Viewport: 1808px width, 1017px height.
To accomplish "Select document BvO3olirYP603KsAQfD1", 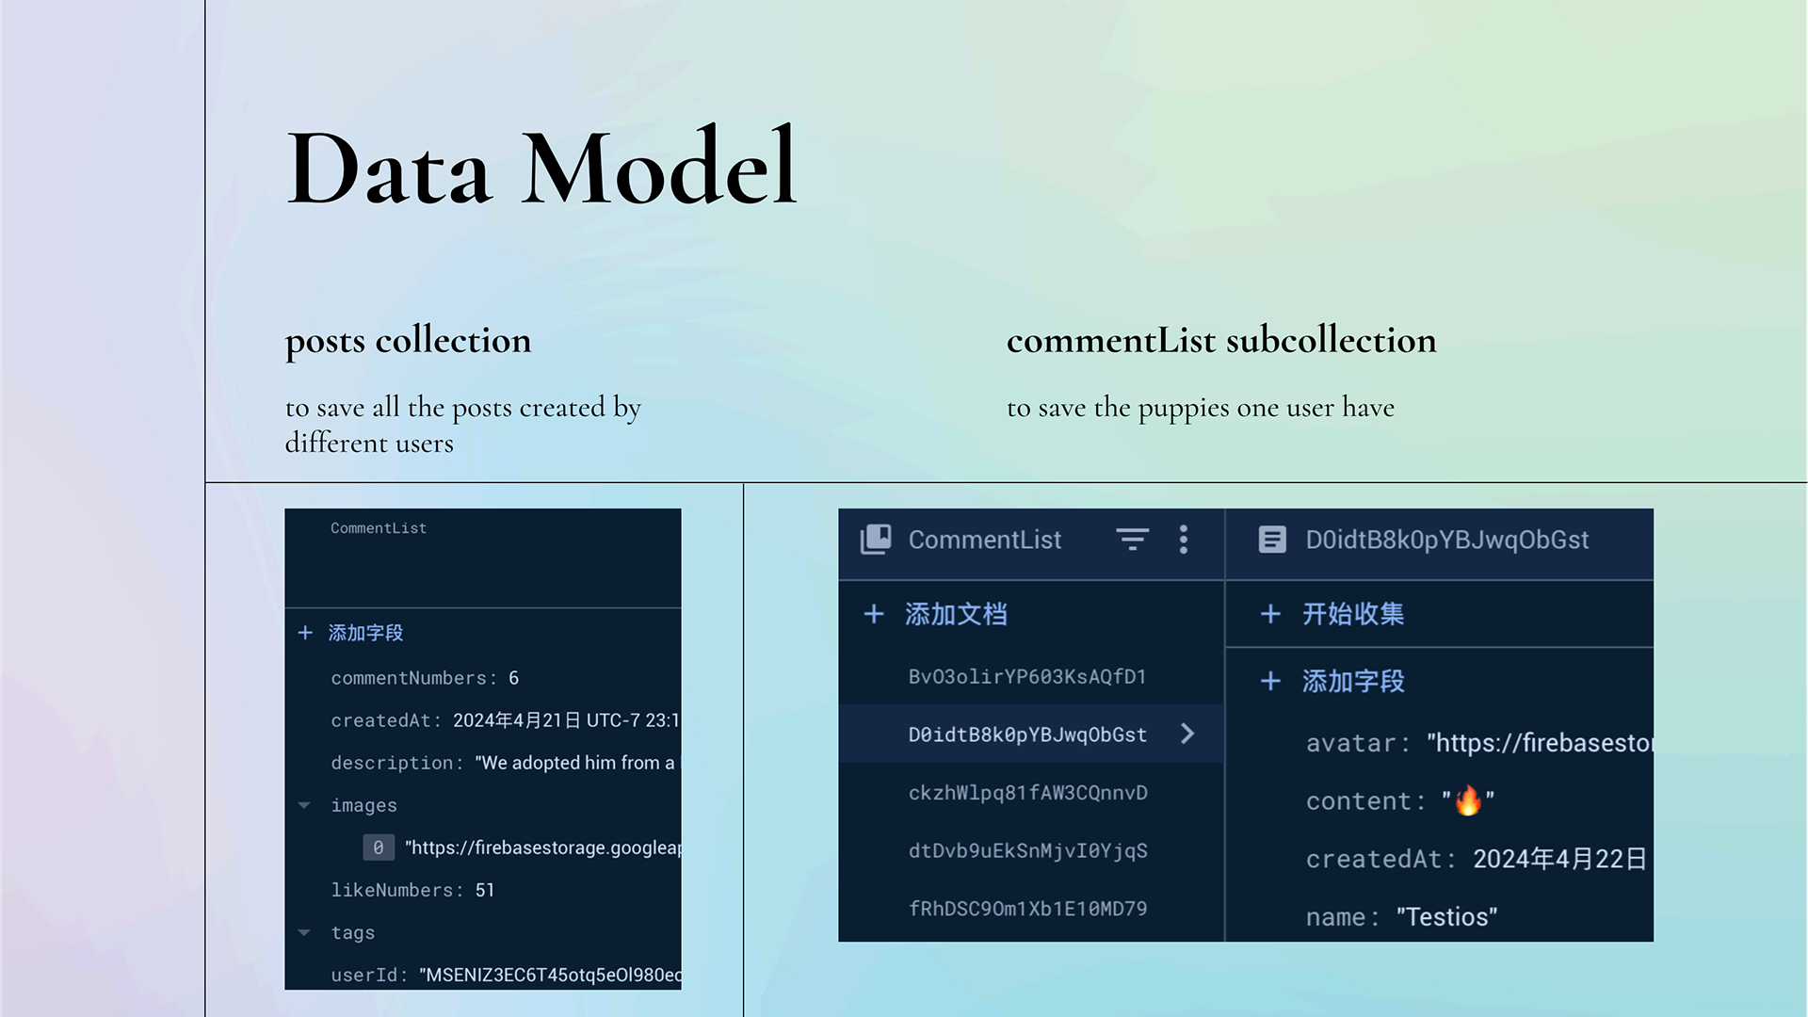I will tap(1027, 676).
